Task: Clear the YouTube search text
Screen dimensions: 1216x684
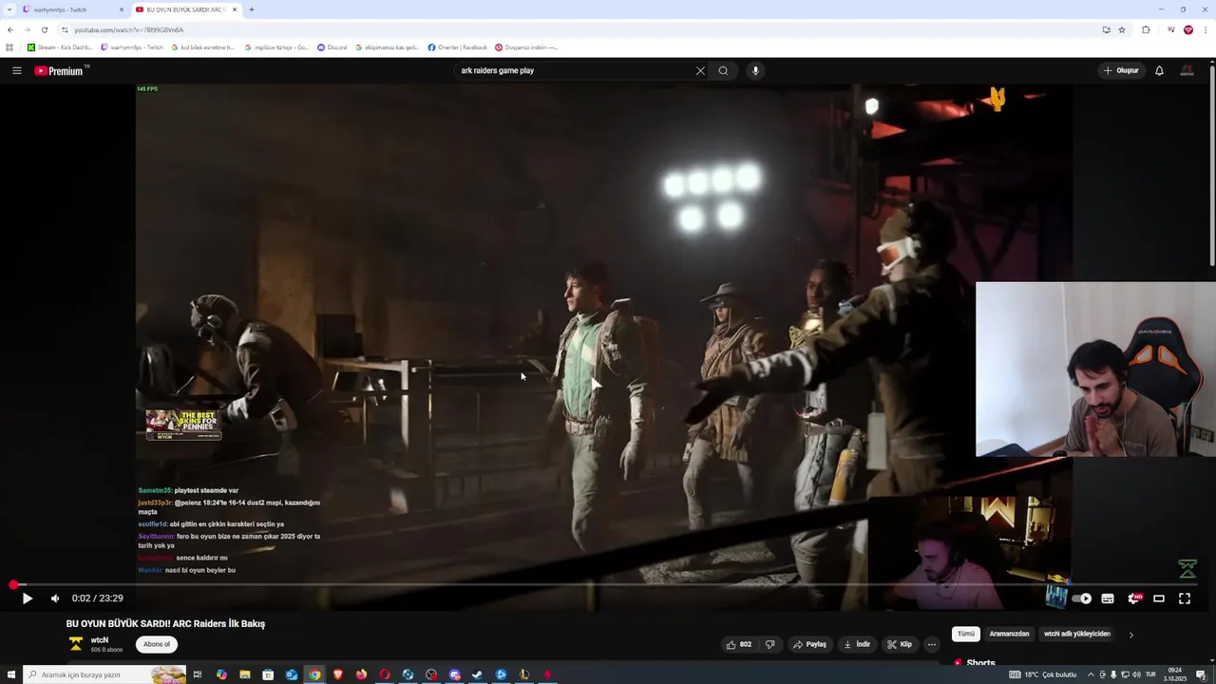Action: pyautogui.click(x=700, y=70)
